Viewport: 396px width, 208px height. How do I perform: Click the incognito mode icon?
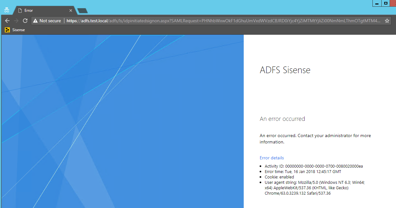point(6,10)
